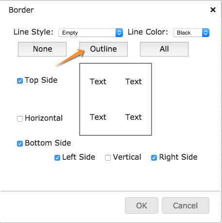Click the lower-left Text preview cell
This screenshot has width=222, height=223.
[x=98, y=117]
